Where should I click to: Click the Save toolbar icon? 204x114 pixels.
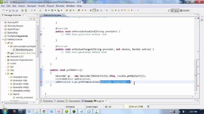click(x=10, y=10)
